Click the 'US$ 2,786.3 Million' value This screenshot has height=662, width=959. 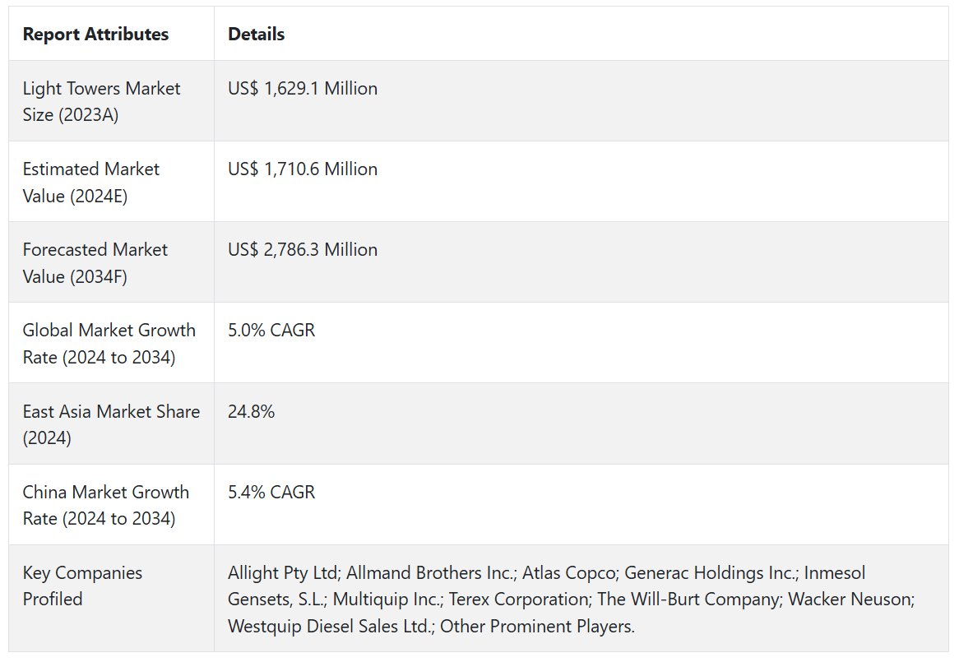(303, 250)
